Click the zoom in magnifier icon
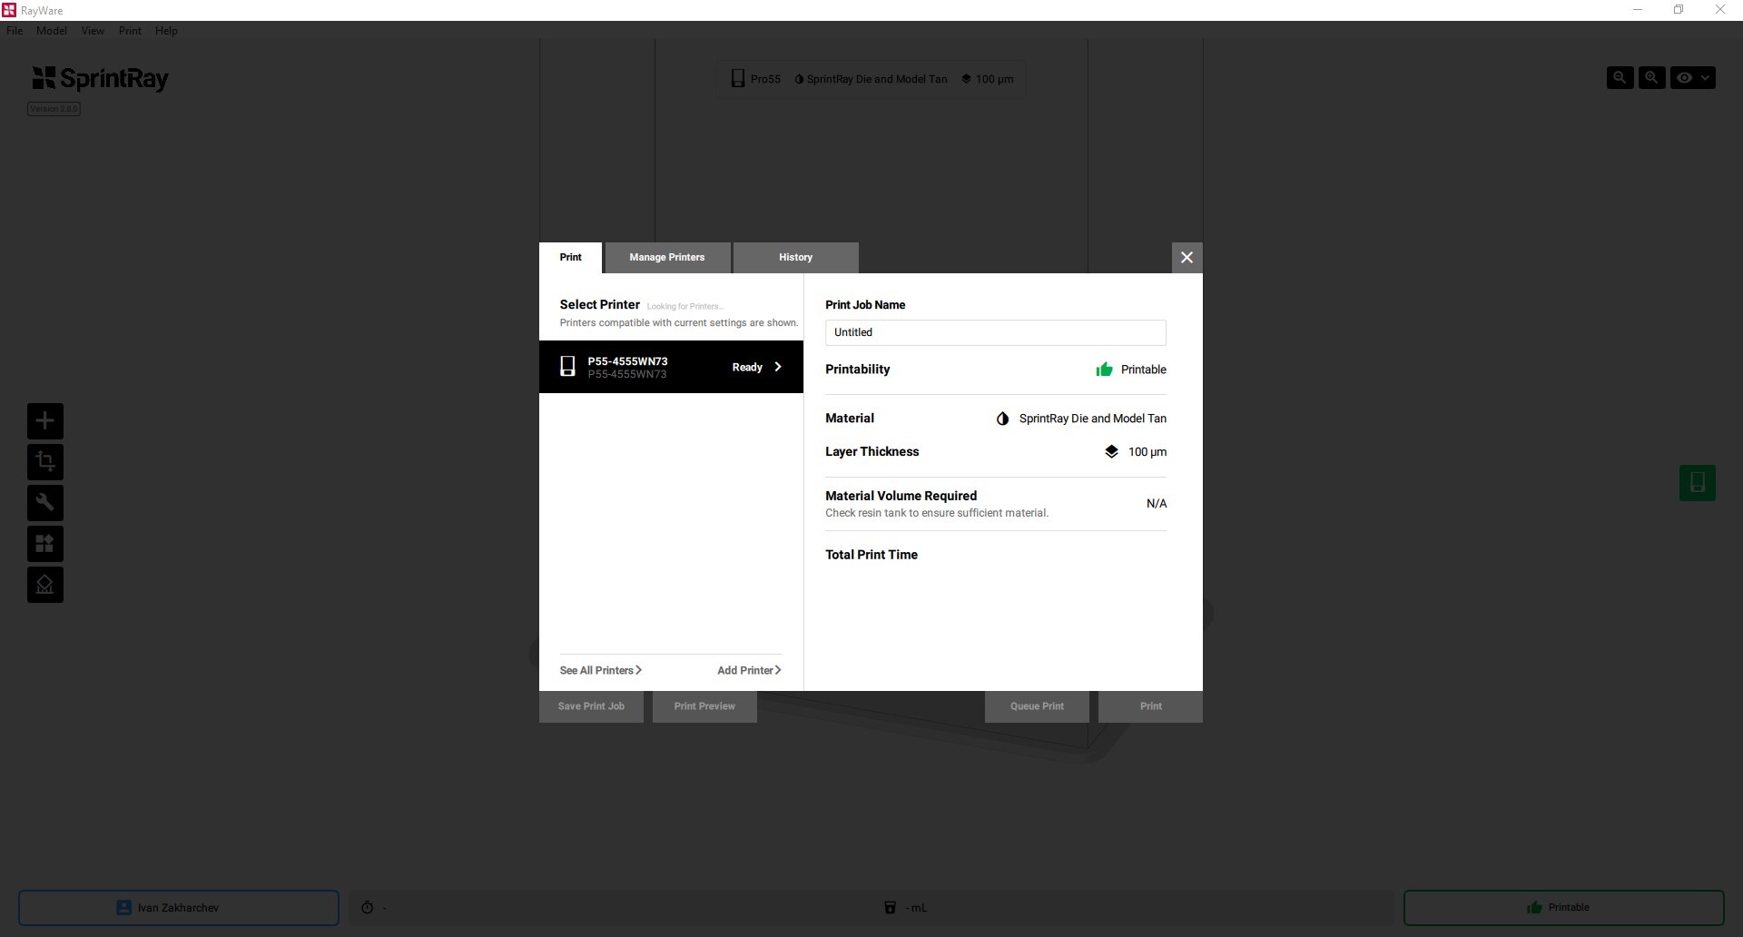 1651,78
